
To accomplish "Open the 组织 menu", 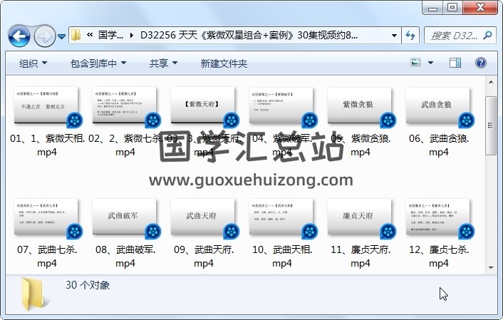I will tap(33, 63).
